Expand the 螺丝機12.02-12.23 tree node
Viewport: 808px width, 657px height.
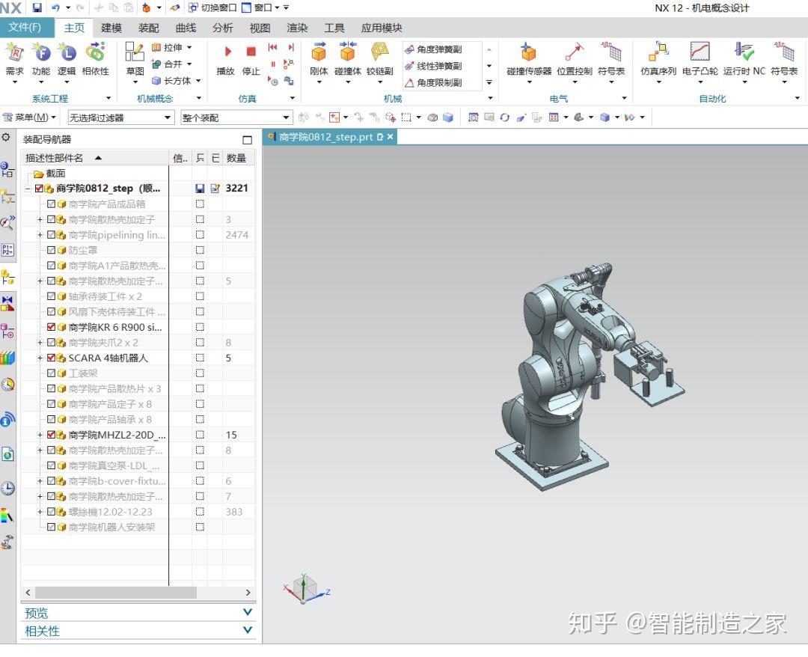(x=40, y=511)
